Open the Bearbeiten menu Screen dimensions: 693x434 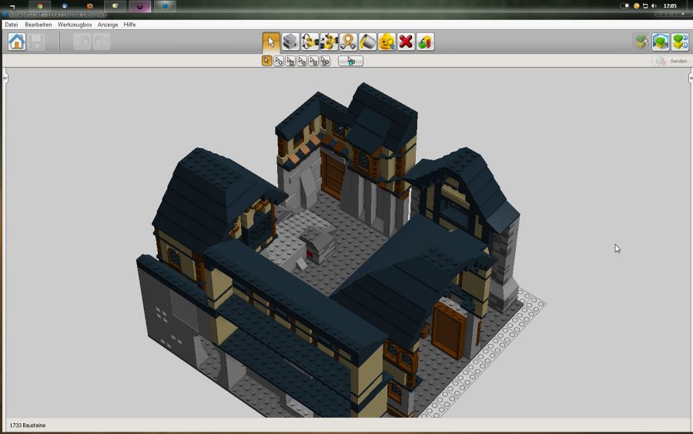point(38,25)
